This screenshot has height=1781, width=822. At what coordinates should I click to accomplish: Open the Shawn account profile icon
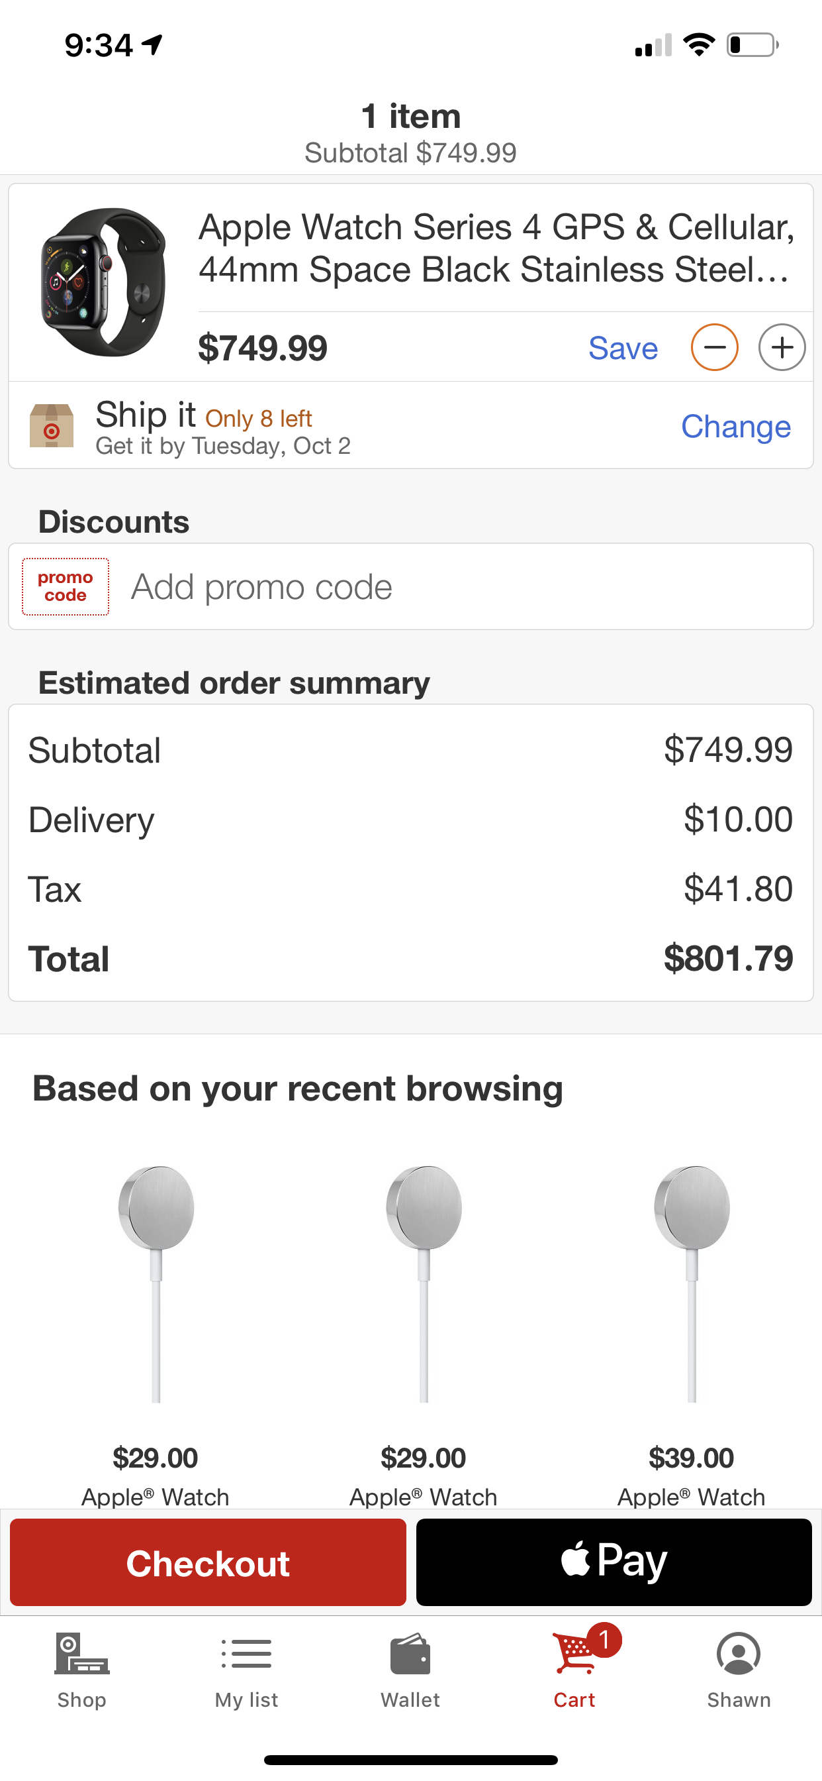(x=739, y=1654)
